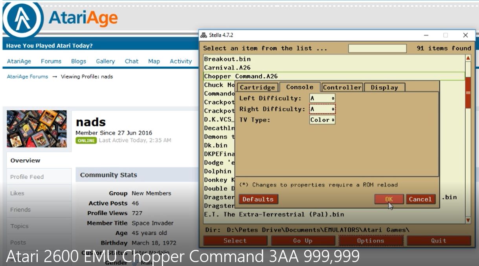Open the Left Difficulty dropdown
This screenshot has width=479, height=266.
(x=322, y=98)
